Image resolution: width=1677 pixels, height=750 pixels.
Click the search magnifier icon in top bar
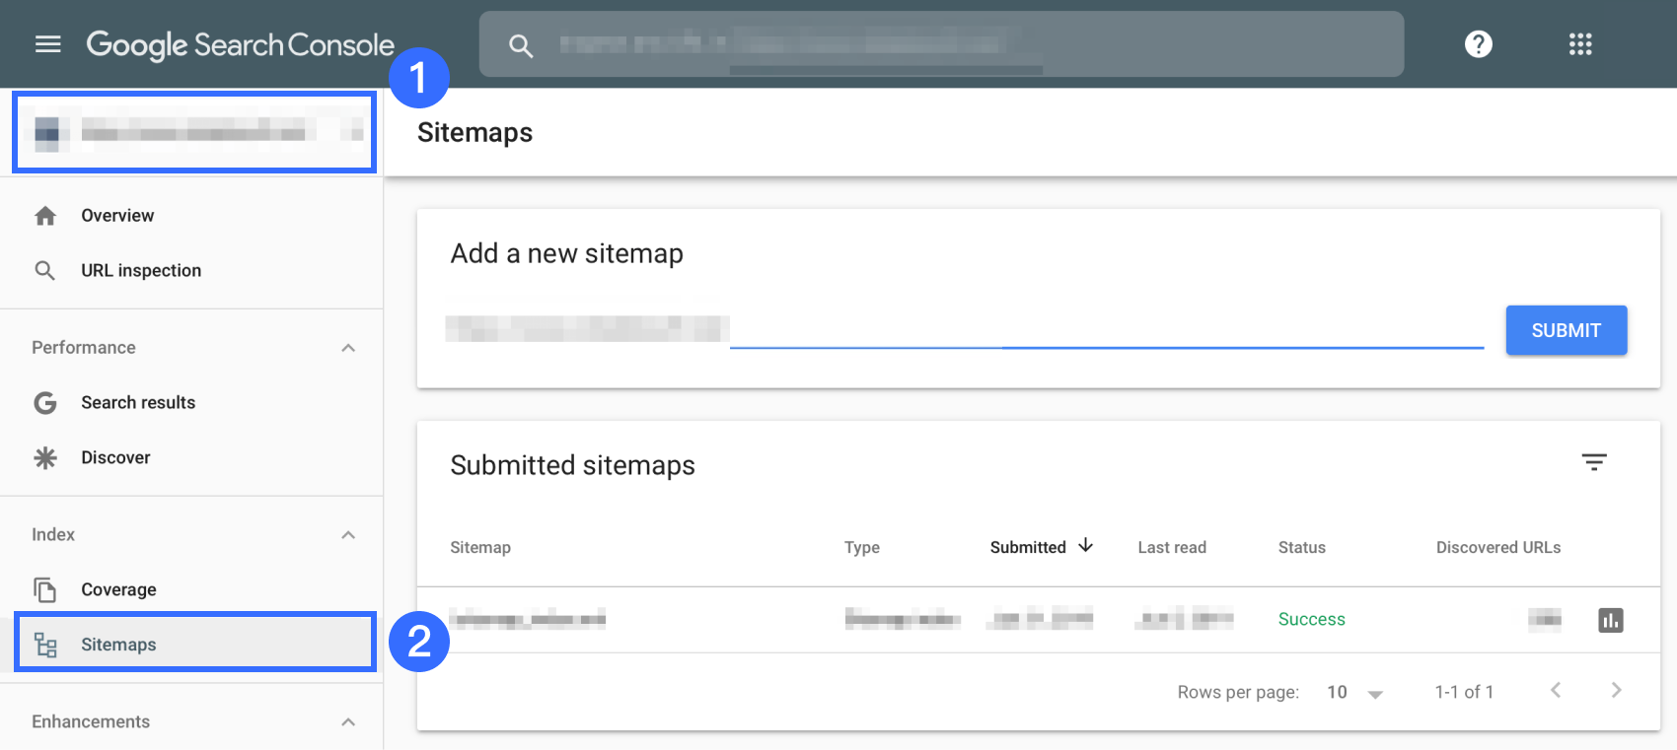click(x=521, y=45)
